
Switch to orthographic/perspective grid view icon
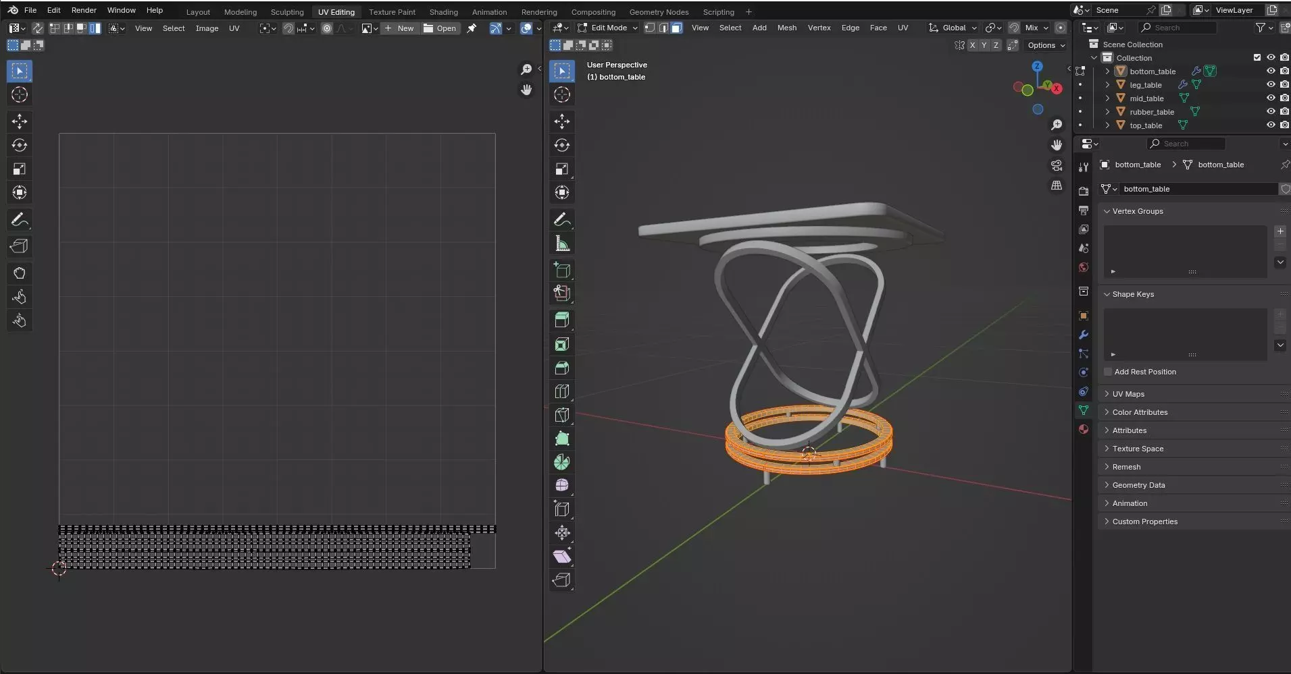pos(1057,186)
